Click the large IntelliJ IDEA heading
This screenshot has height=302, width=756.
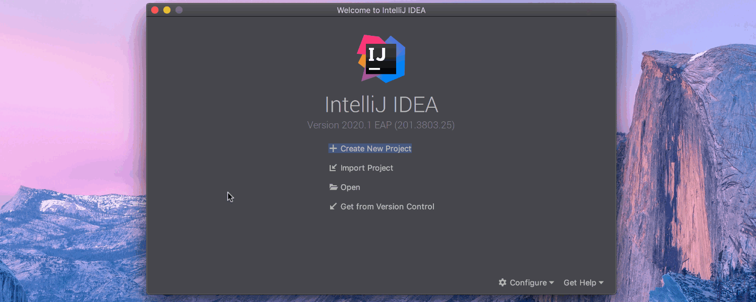tap(381, 105)
